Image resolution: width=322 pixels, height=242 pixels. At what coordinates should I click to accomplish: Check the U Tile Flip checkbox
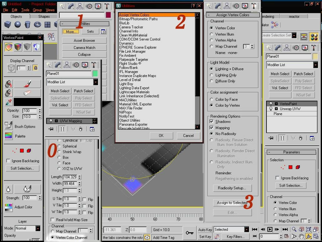point(84,199)
